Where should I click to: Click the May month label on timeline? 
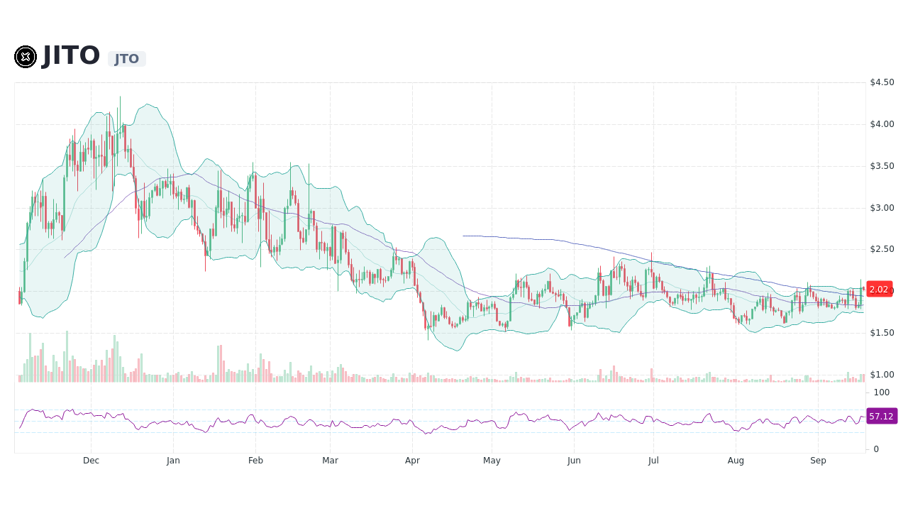click(x=492, y=460)
